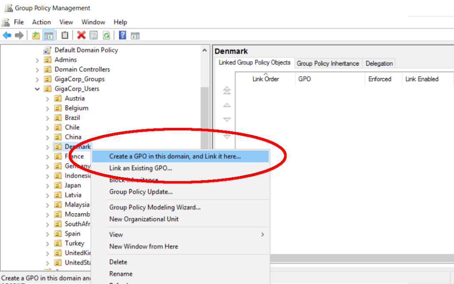Click the blue Back arrow in toolbar
Screen dimensions: 454x284
[x=7, y=35]
